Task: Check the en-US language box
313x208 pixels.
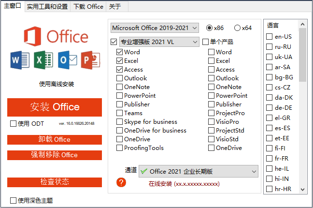Action: 270,37
